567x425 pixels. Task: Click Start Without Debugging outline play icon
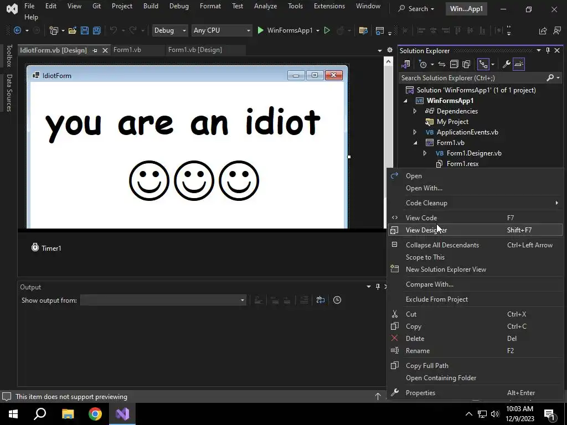coord(327,31)
